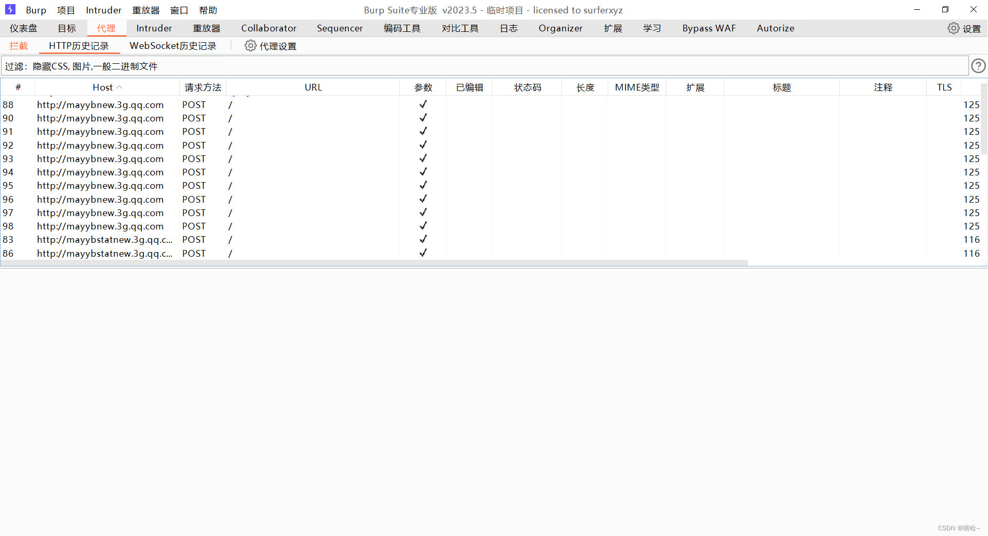Select history row number 95
988x536 pixels.
tap(491, 186)
